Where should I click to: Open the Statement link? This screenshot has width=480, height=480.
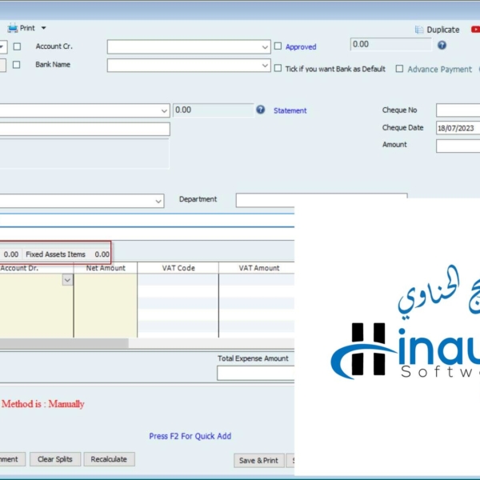(x=290, y=110)
